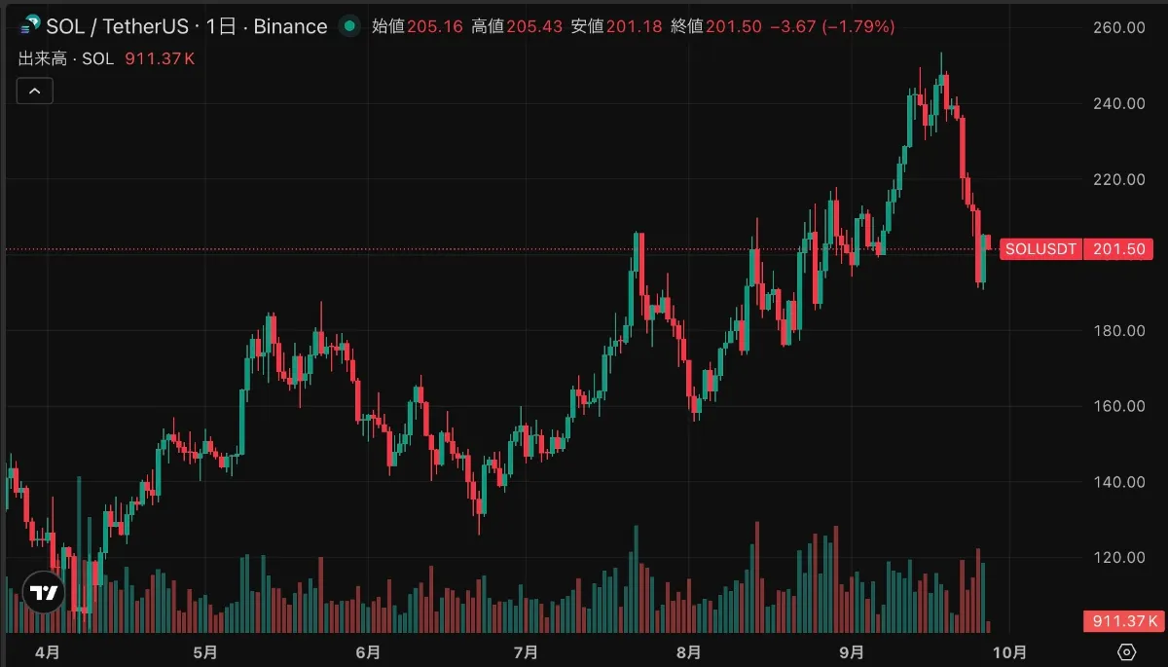Click the 5月 label on time axis

(205, 651)
